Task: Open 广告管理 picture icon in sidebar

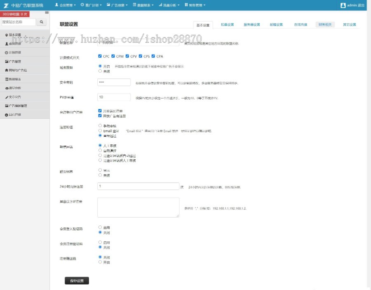Action: pos(7,61)
